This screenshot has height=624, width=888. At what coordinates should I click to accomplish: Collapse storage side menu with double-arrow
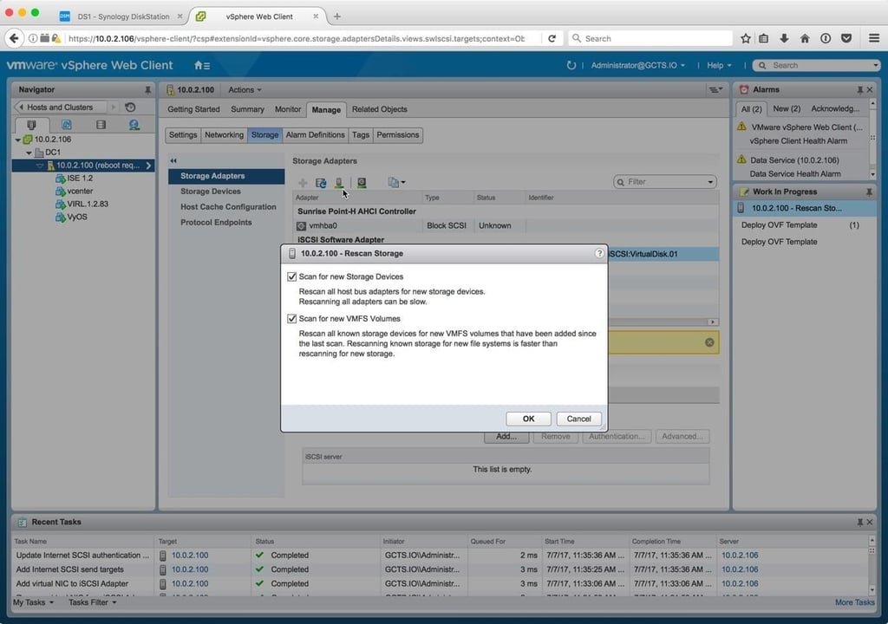tap(173, 161)
